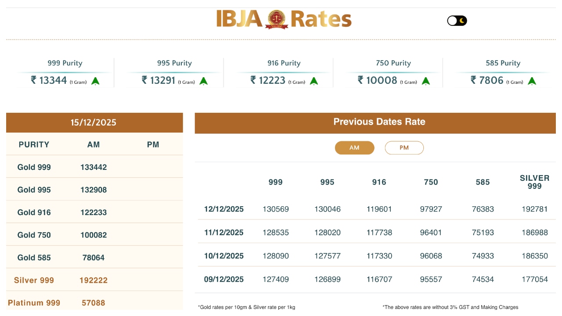Click the 999 Purity rate card

pyautogui.click(x=65, y=72)
